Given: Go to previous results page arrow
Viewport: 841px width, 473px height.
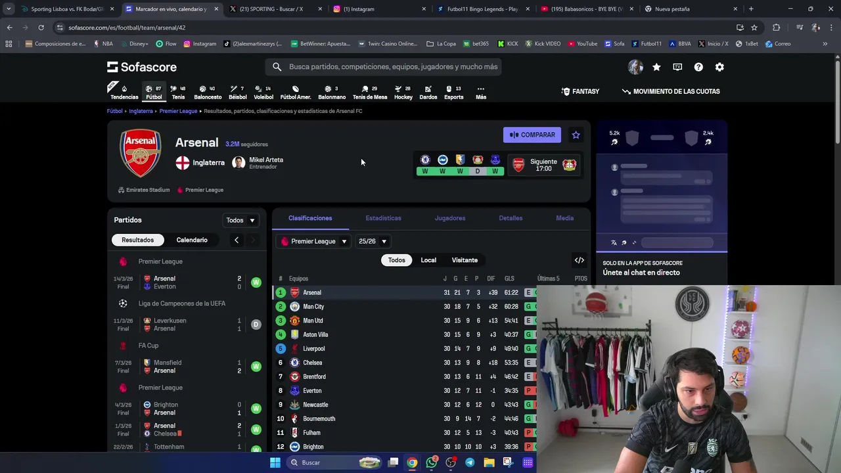Looking at the screenshot, I should (x=237, y=240).
